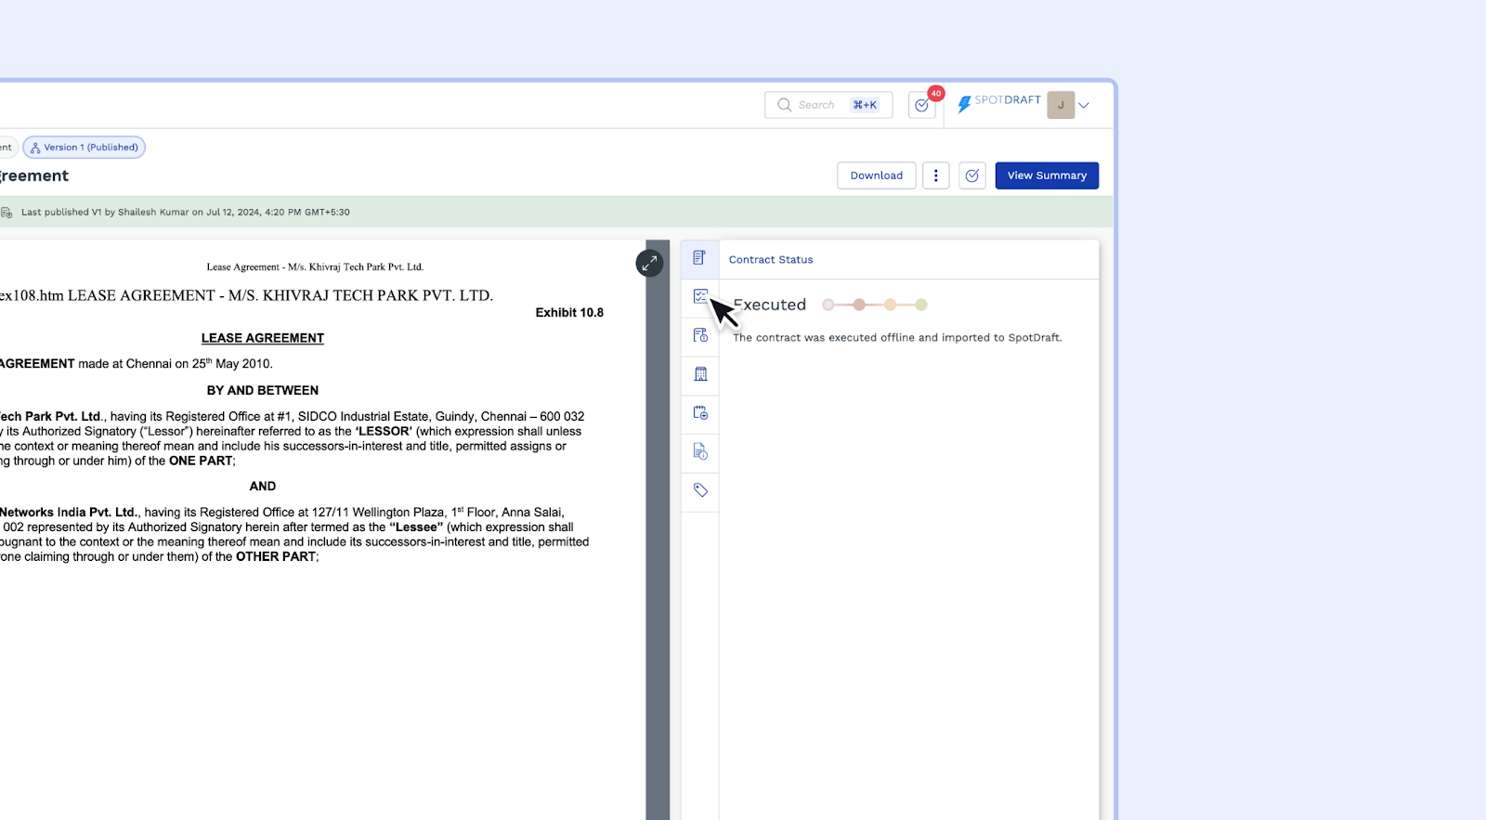
Task: Open the document info sidebar icon
Action: (700, 335)
